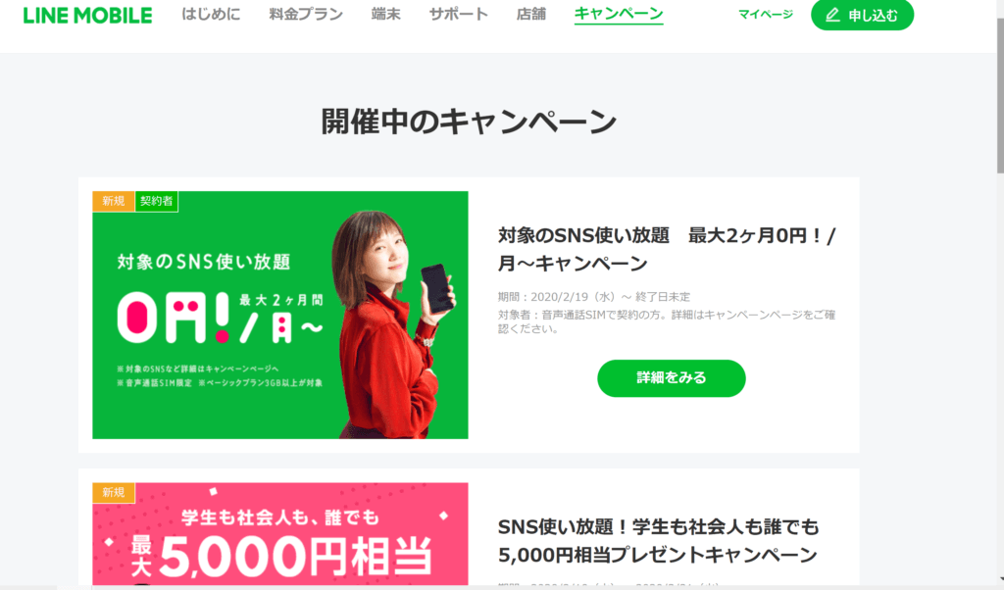Click the 詳細をみる button
The width and height of the screenshot is (1004, 590).
coord(671,378)
